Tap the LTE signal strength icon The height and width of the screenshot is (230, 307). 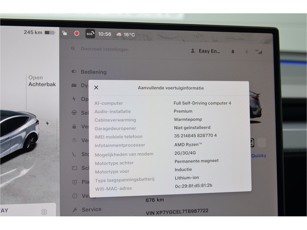click(259, 52)
